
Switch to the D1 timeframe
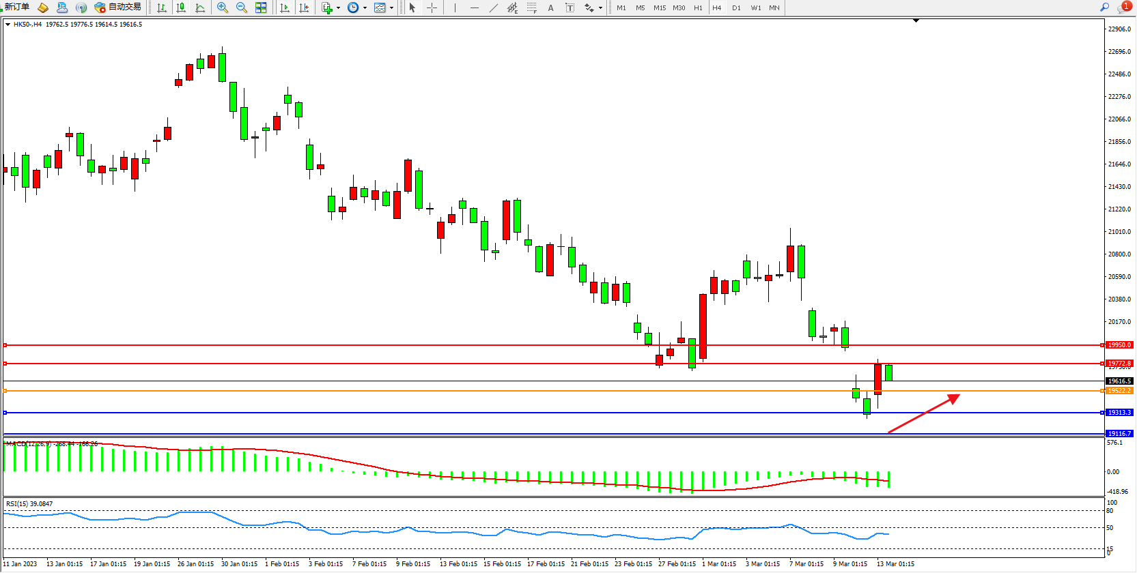coord(736,8)
